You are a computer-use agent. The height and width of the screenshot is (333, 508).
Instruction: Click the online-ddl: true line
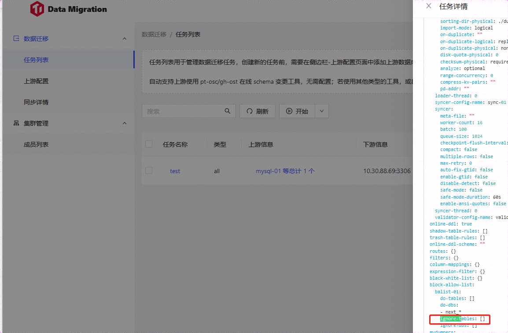click(451, 224)
